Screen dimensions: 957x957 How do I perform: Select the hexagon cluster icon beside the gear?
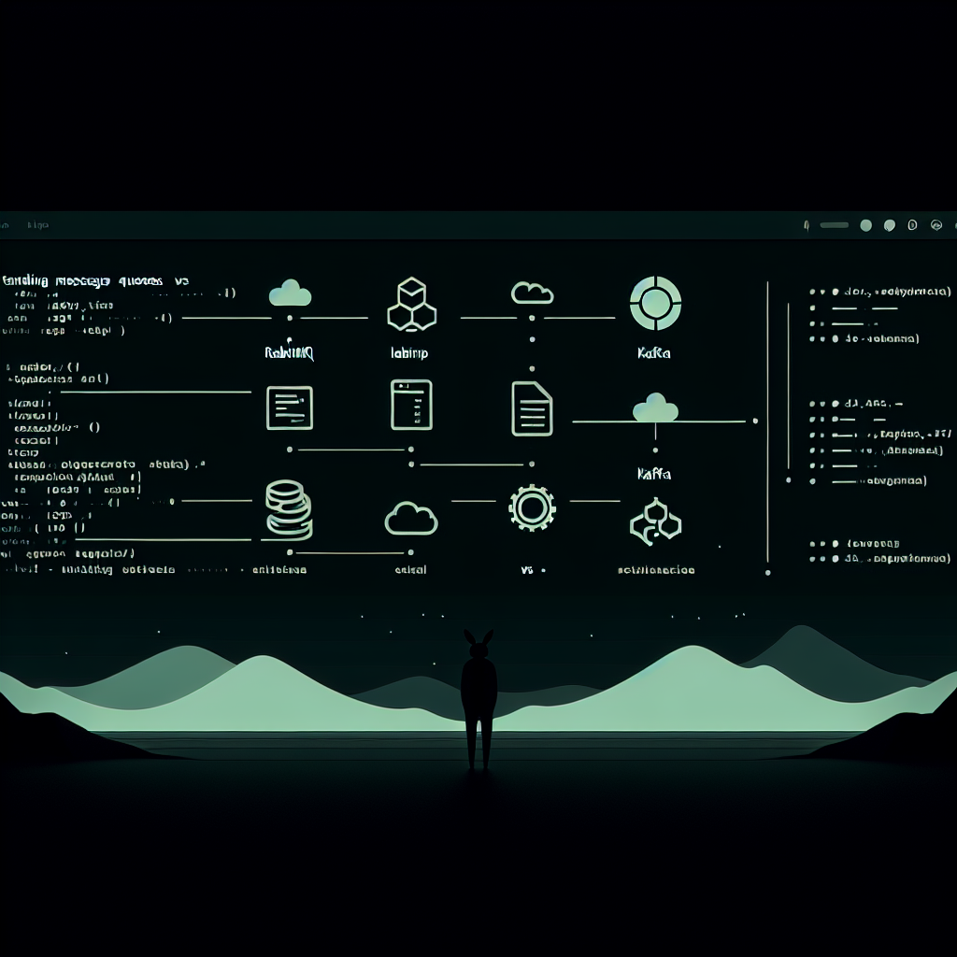click(x=655, y=521)
